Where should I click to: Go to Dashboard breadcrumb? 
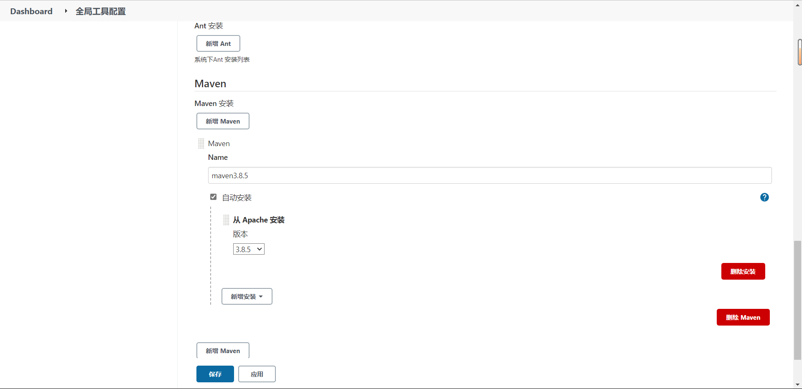31,11
